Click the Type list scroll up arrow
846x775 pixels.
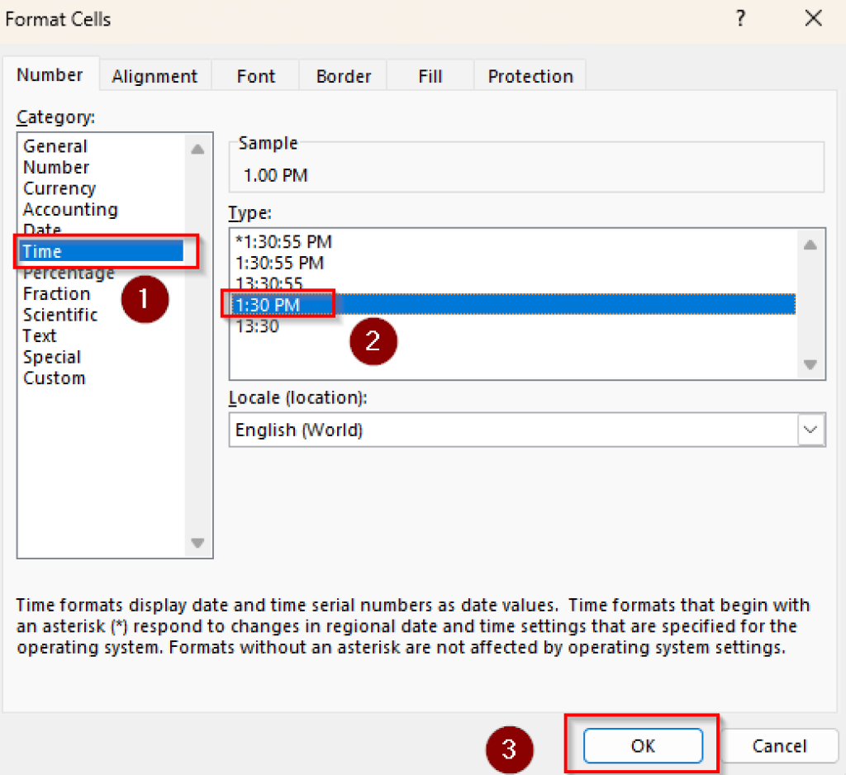(x=810, y=245)
